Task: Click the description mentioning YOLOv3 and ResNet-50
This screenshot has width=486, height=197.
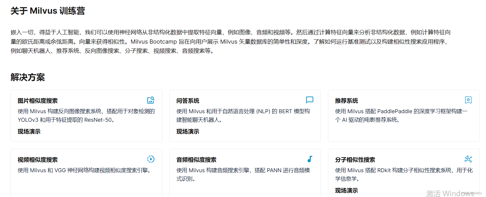Action: (x=86, y=115)
